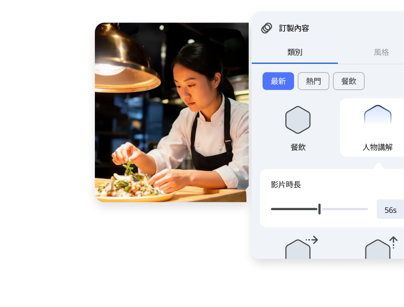The height and width of the screenshot is (307, 404).
Task: Click the chef plating photo thumbnail
Action: tap(172, 112)
